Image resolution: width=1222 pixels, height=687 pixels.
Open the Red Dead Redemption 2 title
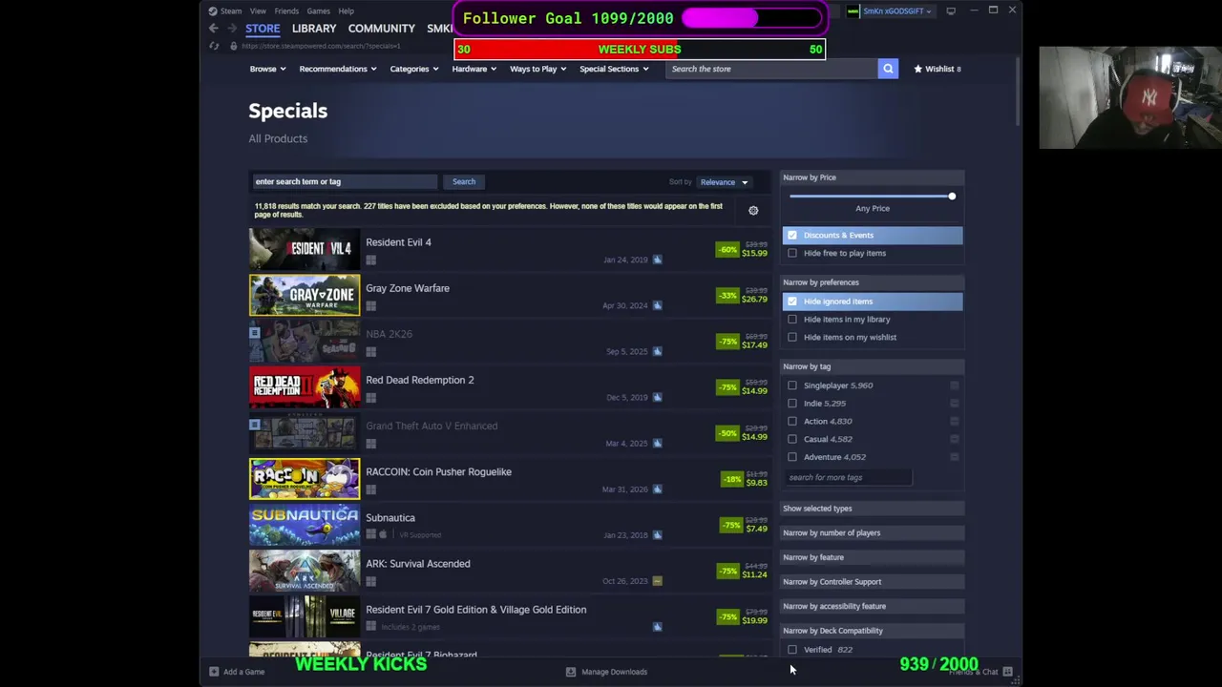pyautogui.click(x=420, y=380)
